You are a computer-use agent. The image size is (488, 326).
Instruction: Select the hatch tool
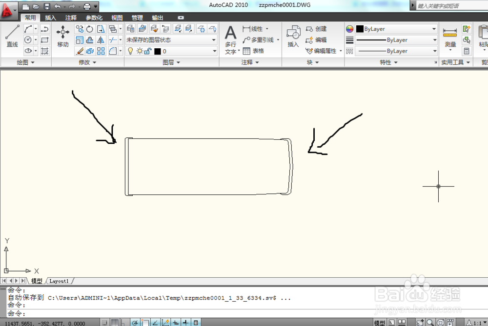[44, 51]
